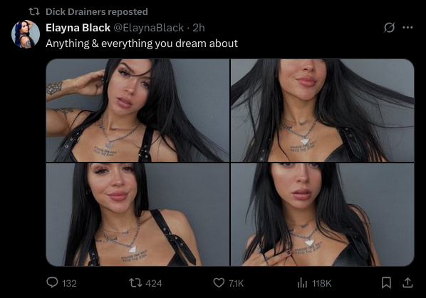The height and width of the screenshot is (298, 426).
Task: Open the 2h timestamp link
Action: [199, 28]
